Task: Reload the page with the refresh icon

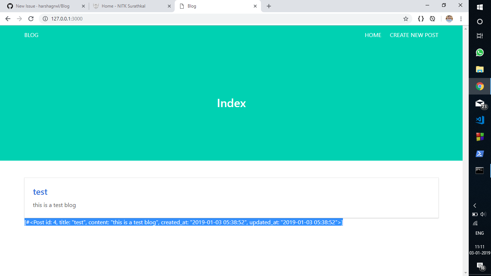Action: (x=31, y=19)
